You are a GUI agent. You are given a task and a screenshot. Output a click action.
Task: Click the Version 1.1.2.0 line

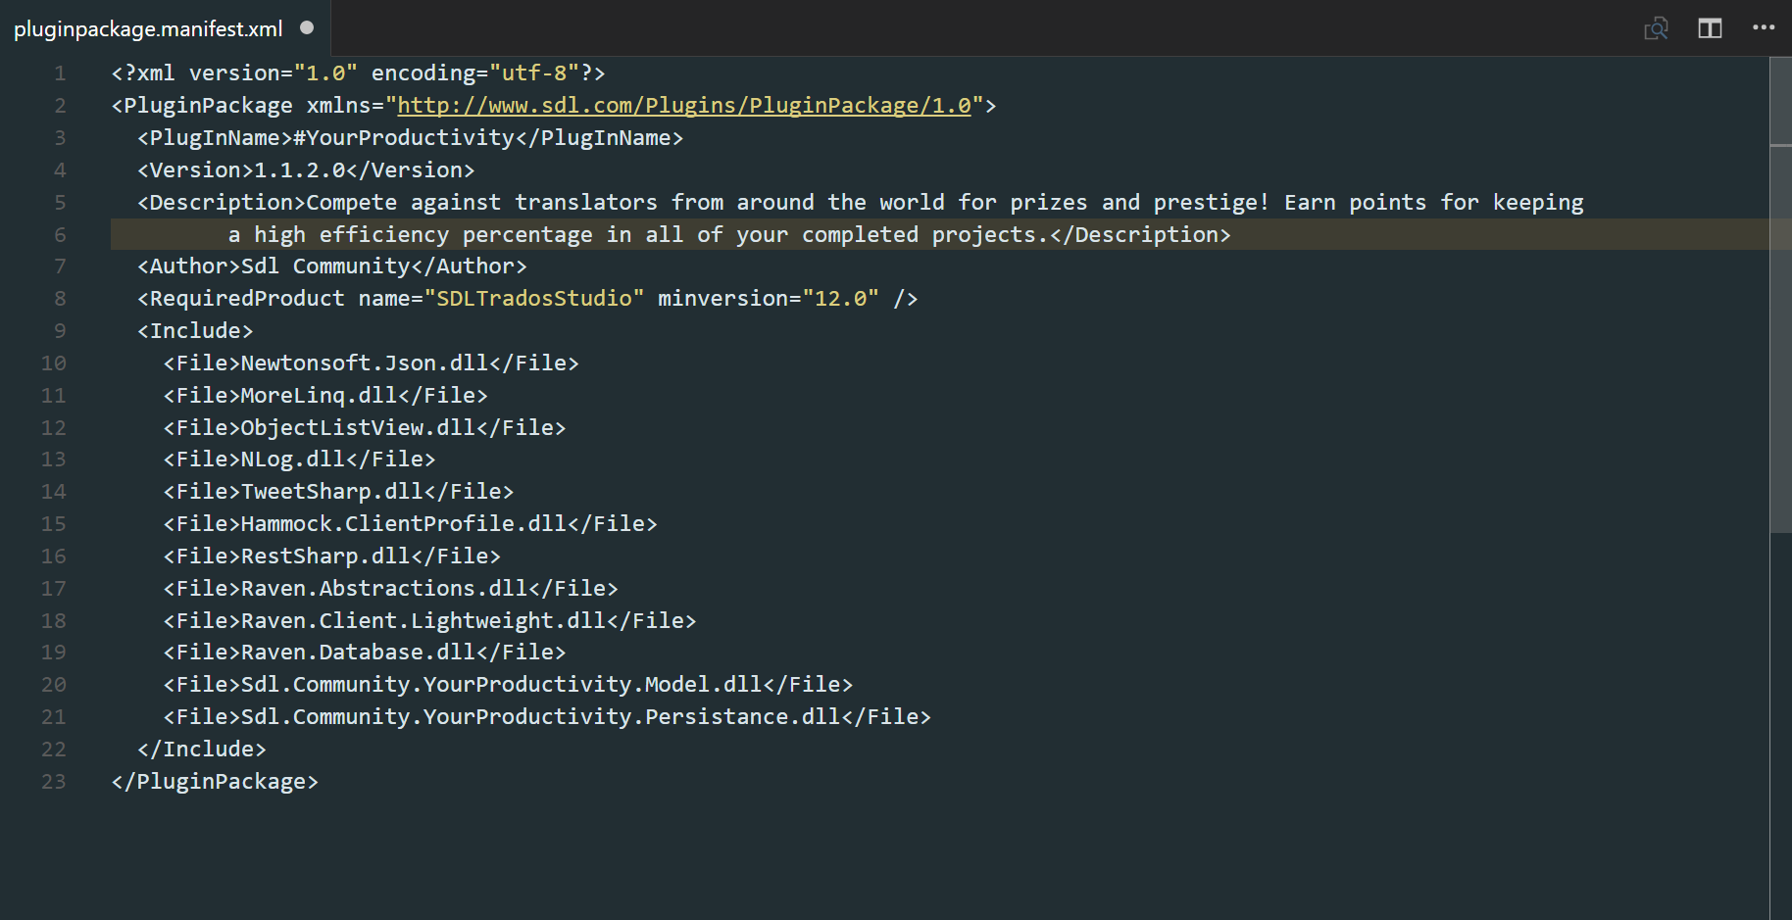[306, 170]
